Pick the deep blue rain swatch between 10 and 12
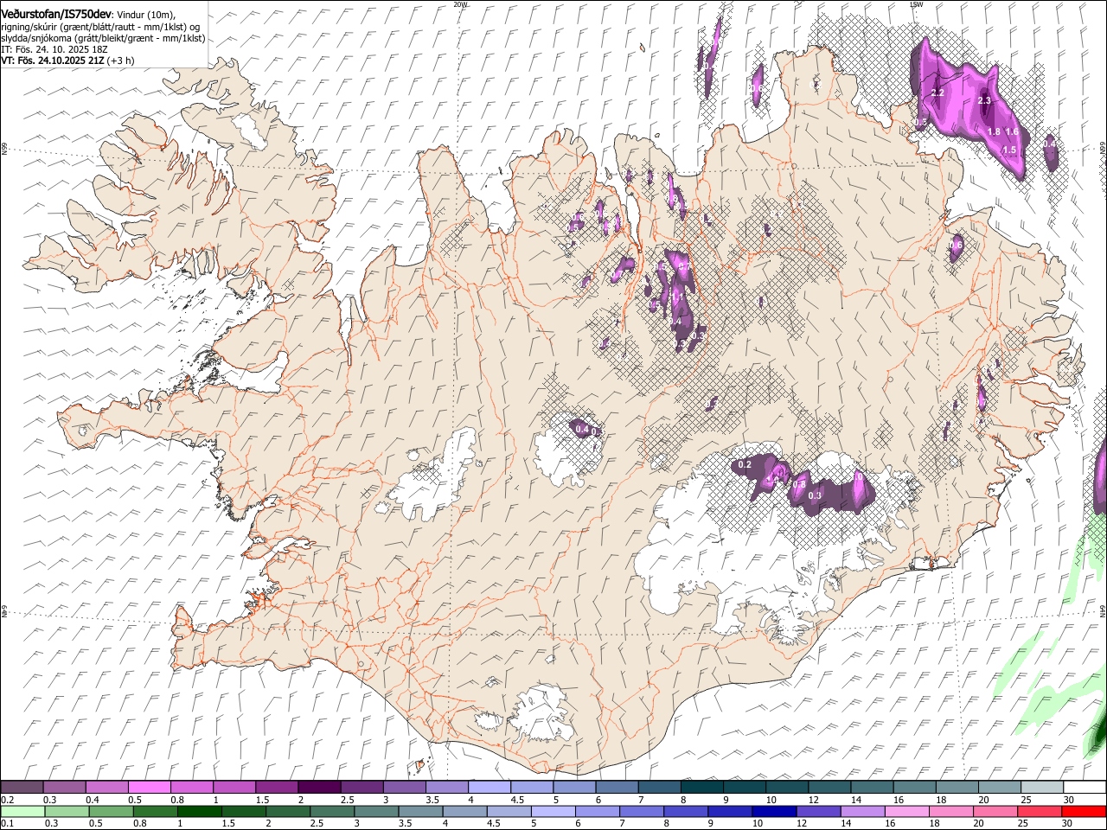Screen dimensions: 1107x830 point(775,811)
